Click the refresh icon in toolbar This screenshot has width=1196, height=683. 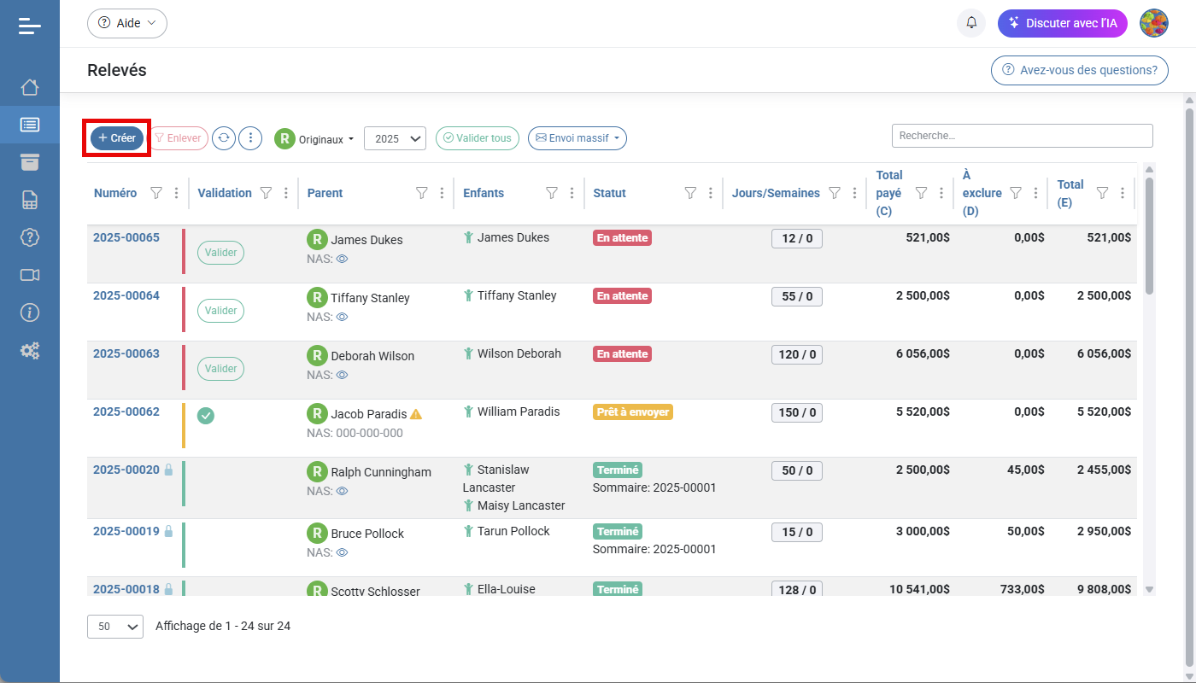point(224,138)
